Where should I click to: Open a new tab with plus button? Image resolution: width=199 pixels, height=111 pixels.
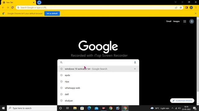click(x=39, y=2)
